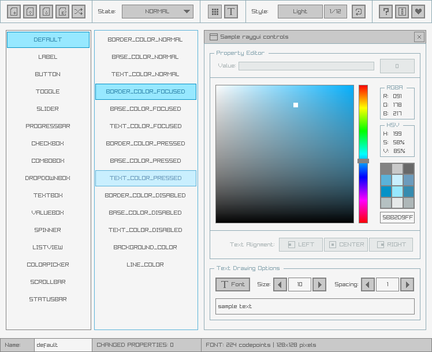Image resolution: width=432 pixels, height=352 pixels.
Task: Select BORDER_COLOR_NORMAL property
Action: (x=146, y=40)
